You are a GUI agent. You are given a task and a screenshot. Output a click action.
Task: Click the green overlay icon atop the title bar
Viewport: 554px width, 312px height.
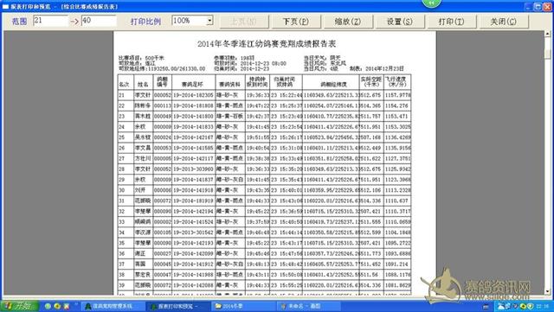[x=431, y=3]
